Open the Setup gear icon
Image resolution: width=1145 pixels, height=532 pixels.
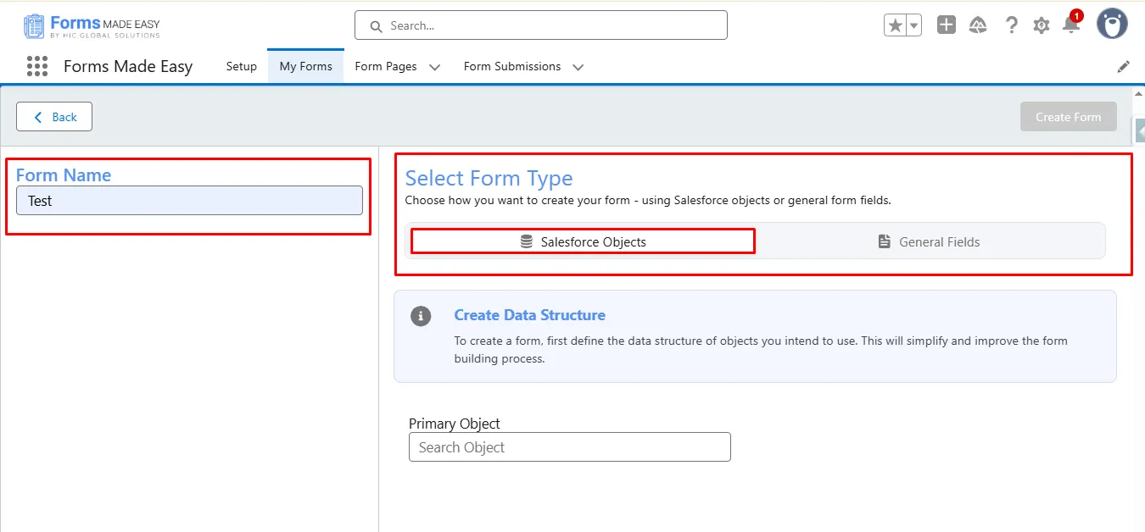click(x=1042, y=25)
